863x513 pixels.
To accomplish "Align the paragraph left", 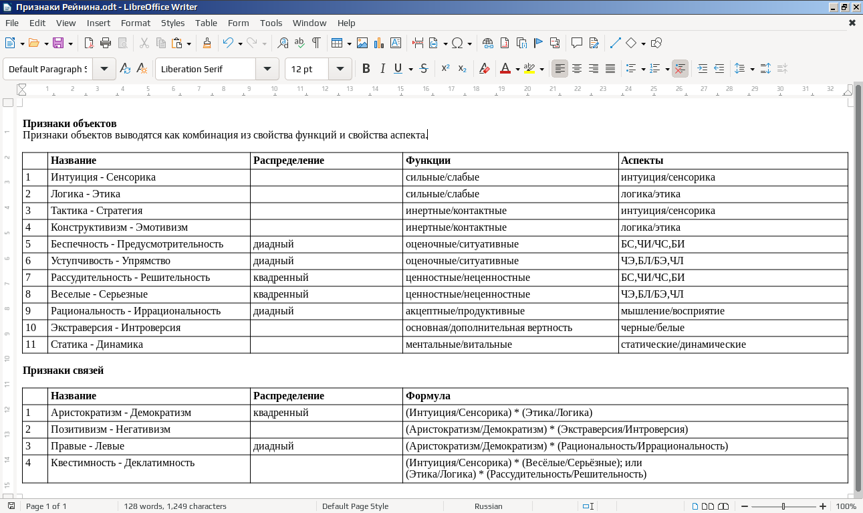I will (560, 69).
